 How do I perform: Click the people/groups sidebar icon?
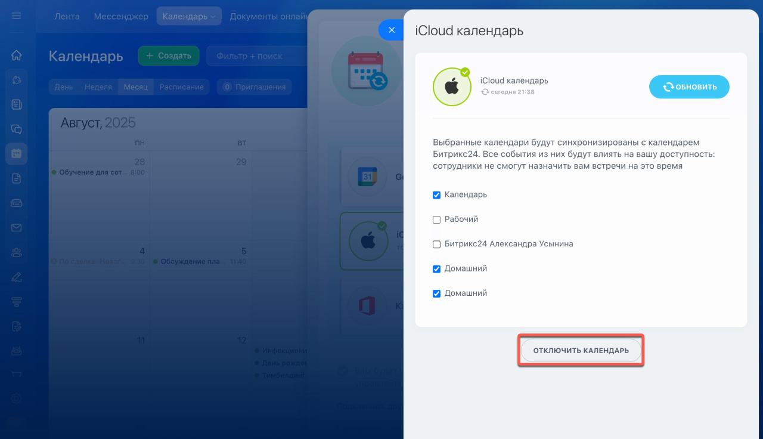16,252
